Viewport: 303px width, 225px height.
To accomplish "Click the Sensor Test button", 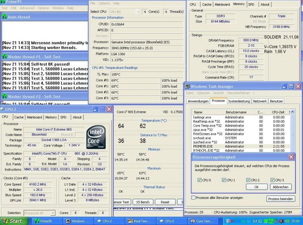I will [x=122, y=202].
